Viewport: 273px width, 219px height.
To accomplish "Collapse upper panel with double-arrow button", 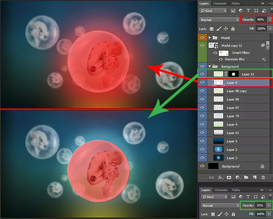I will 263,3.
